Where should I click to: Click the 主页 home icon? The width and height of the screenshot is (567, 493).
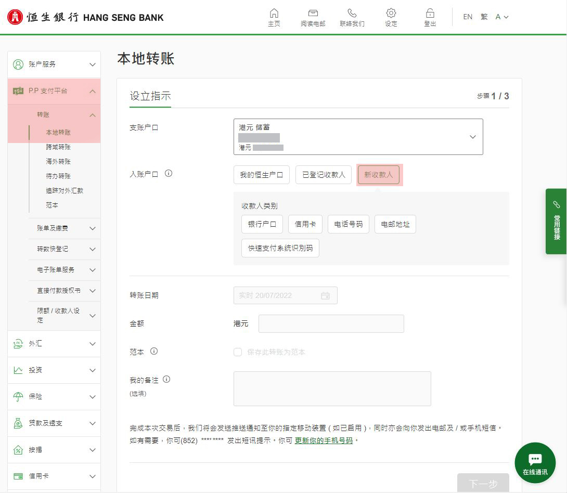click(x=274, y=13)
